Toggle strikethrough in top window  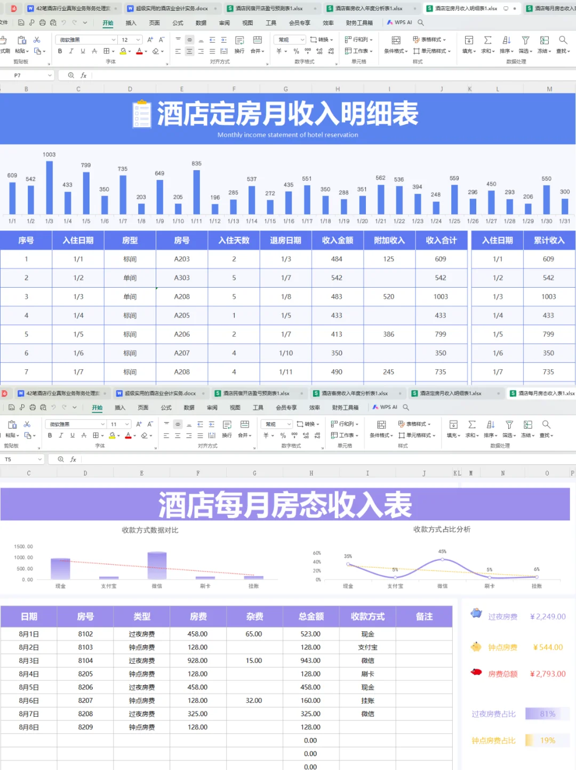[x=94, y=51]
